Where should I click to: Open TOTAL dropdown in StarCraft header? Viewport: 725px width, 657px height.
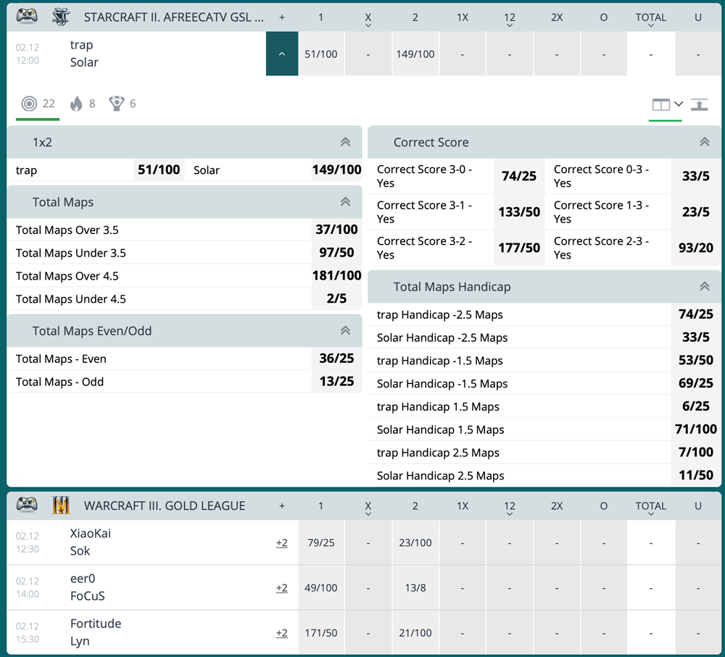pyautogui.click(x=650, y=20)
